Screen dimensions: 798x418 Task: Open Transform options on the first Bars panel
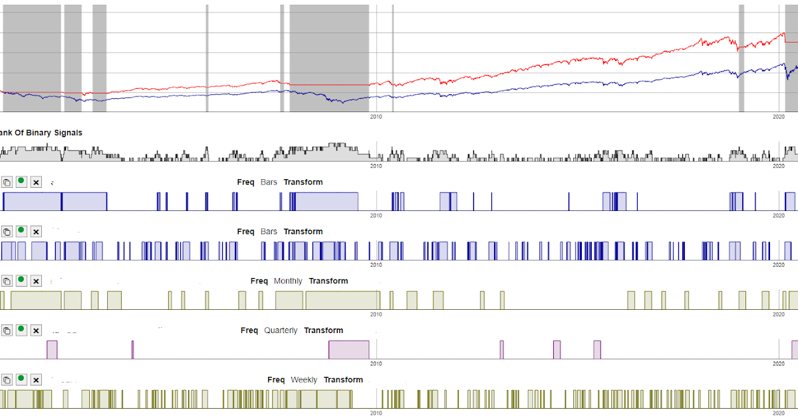point(303,182)
